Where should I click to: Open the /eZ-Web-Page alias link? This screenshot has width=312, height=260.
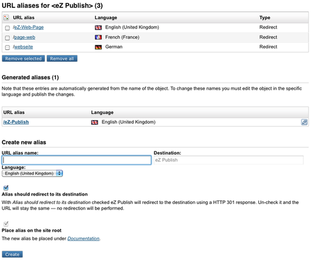pyautogui.click(x=28, y=27)
